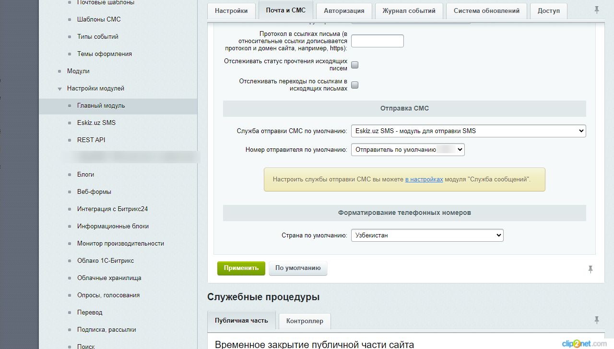
Task: Click the По умолчанию button
Action: point(298,268)
